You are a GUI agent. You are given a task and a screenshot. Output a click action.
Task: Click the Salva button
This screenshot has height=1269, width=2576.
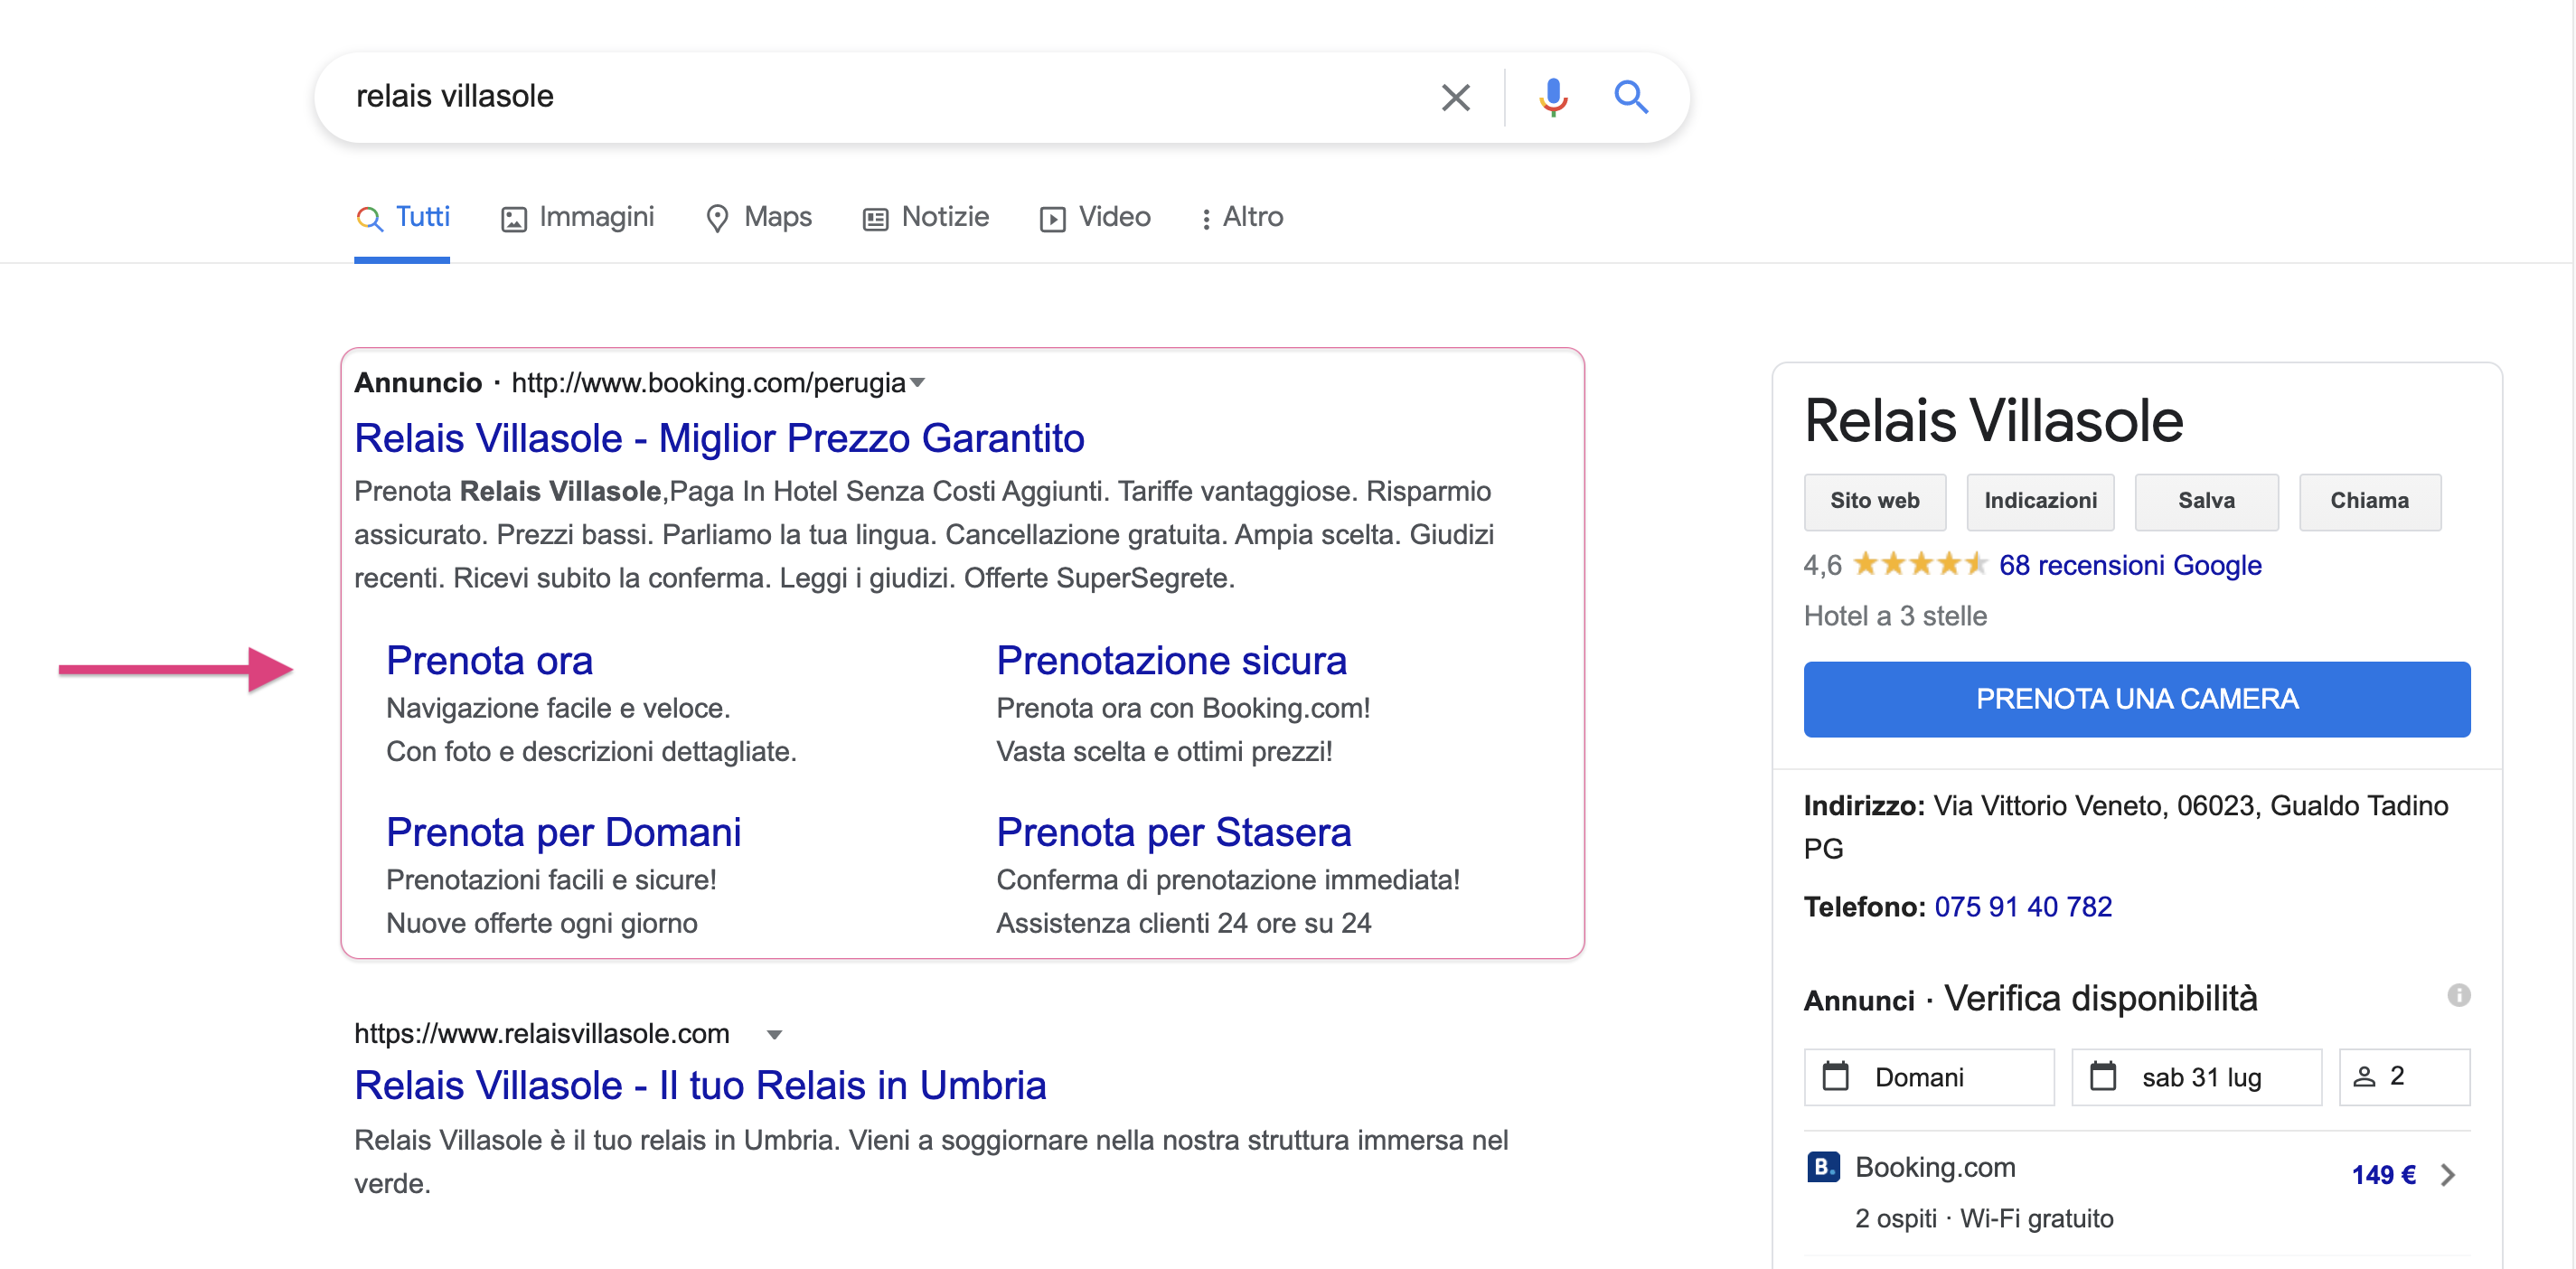(2206, 501)
